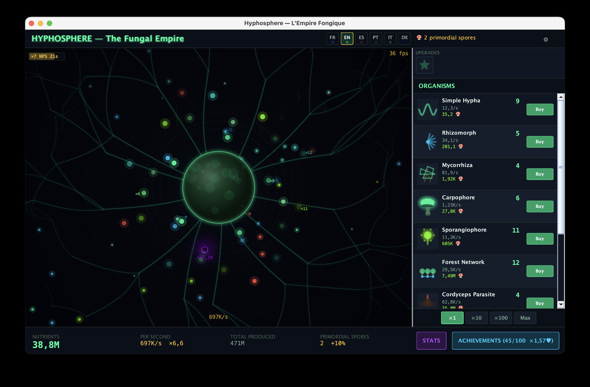590x387 pixels.
Task: Set purchase multiplier to ×100
Action: [501, 318]
